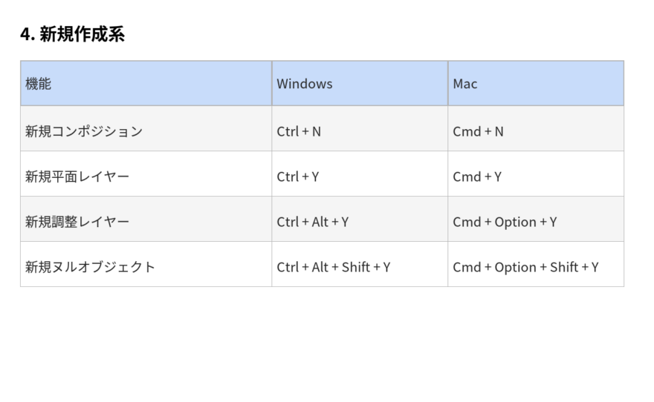This screenshot has width=654, height=402.
Task: Click the "4. 新規作成系" section heading
Action: point(72,34)
